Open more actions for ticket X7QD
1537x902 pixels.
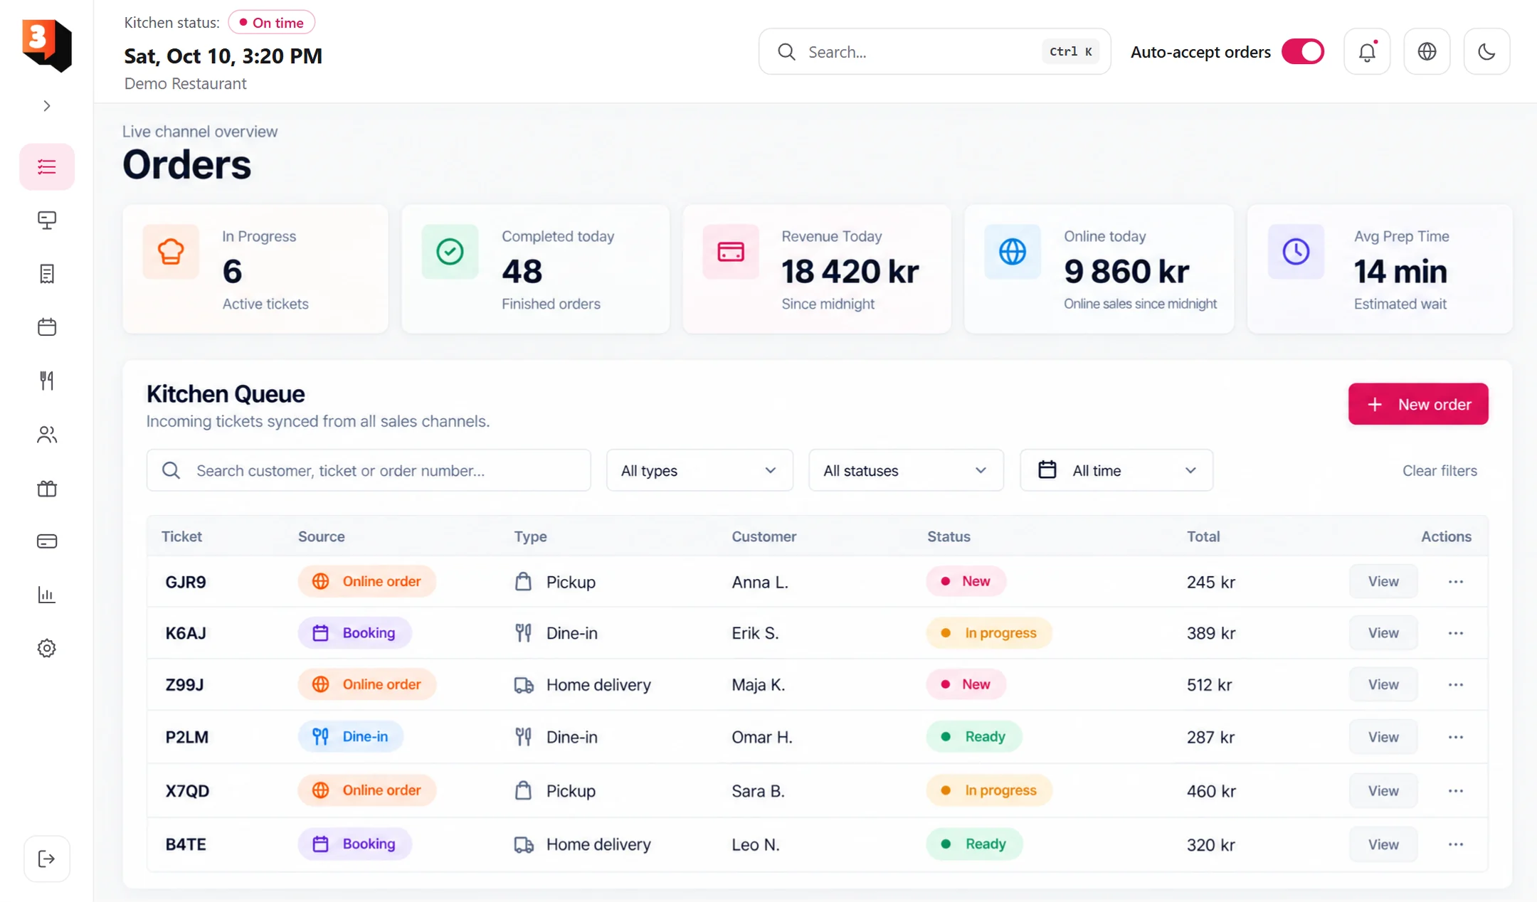coord(1456,790)
